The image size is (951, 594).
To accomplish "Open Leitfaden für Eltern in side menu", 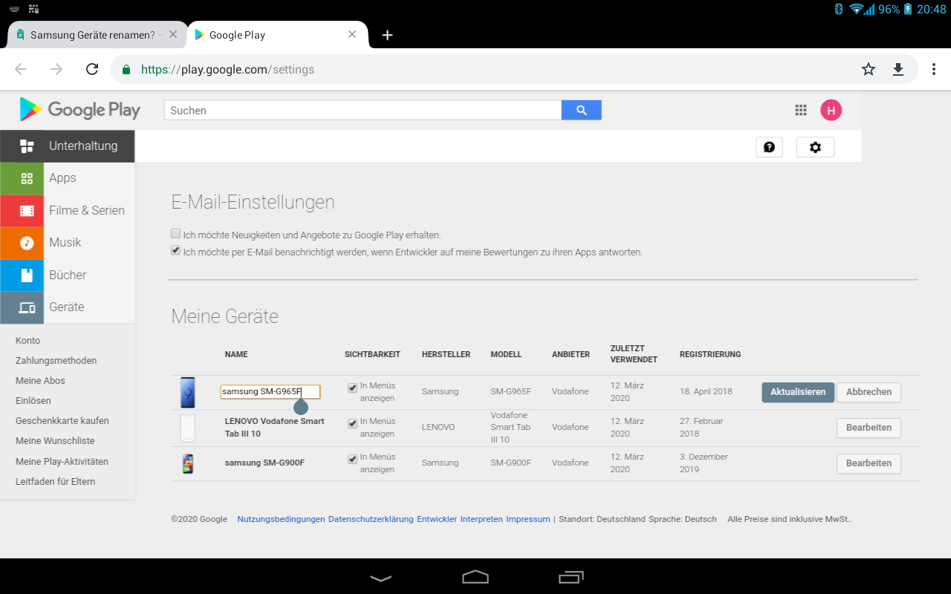I will tap(56, 481).
